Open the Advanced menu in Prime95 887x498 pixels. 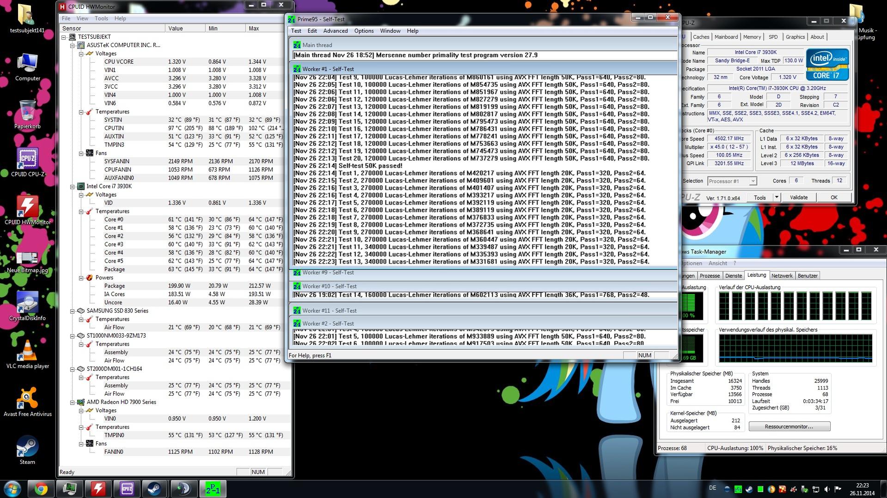(x=336, y=31)
